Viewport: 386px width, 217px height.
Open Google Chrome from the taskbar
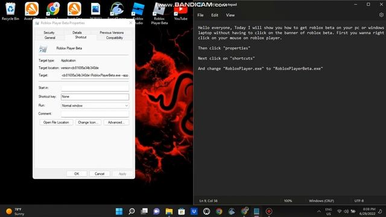pos(219,212)
